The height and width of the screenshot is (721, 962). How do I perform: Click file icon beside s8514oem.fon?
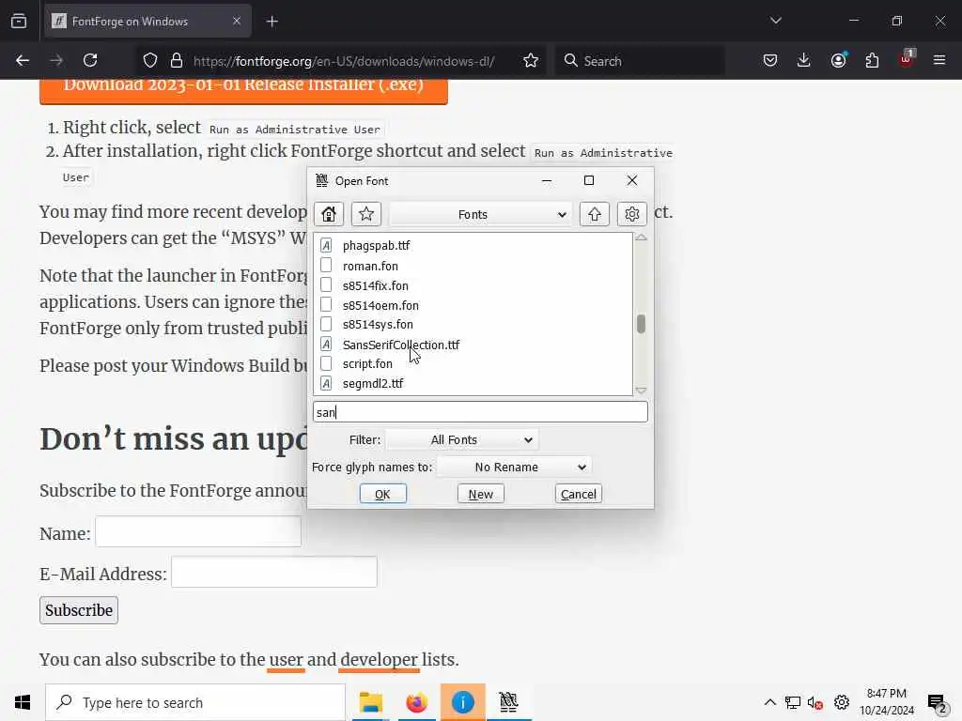pos(326,305)
